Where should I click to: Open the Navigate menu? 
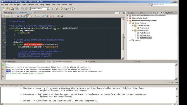17,5
